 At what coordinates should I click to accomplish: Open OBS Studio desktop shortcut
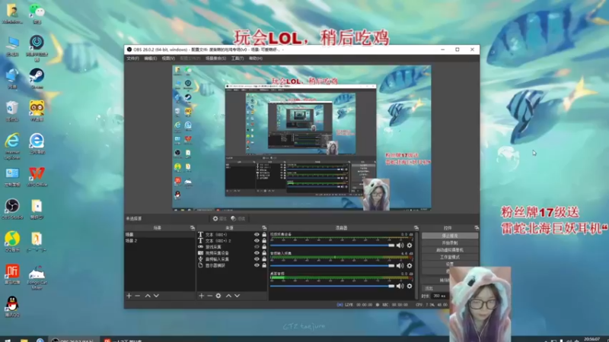[x=12, y=208]
